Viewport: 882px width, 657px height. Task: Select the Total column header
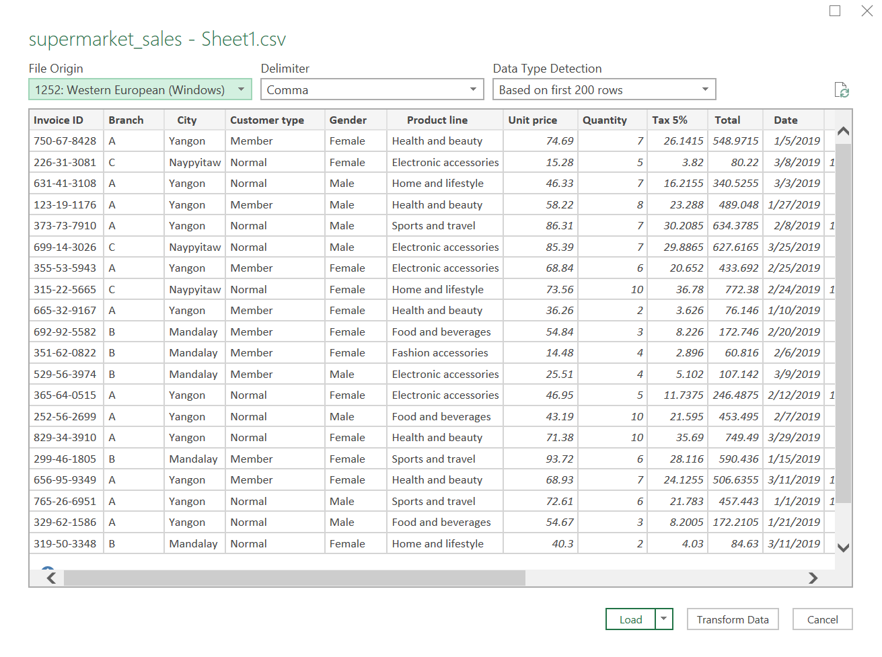point(727,120)
